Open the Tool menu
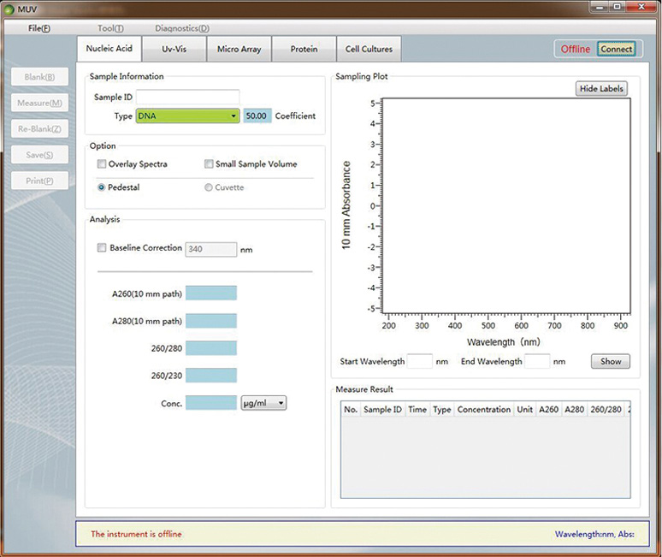 click(x=110, y=28)
